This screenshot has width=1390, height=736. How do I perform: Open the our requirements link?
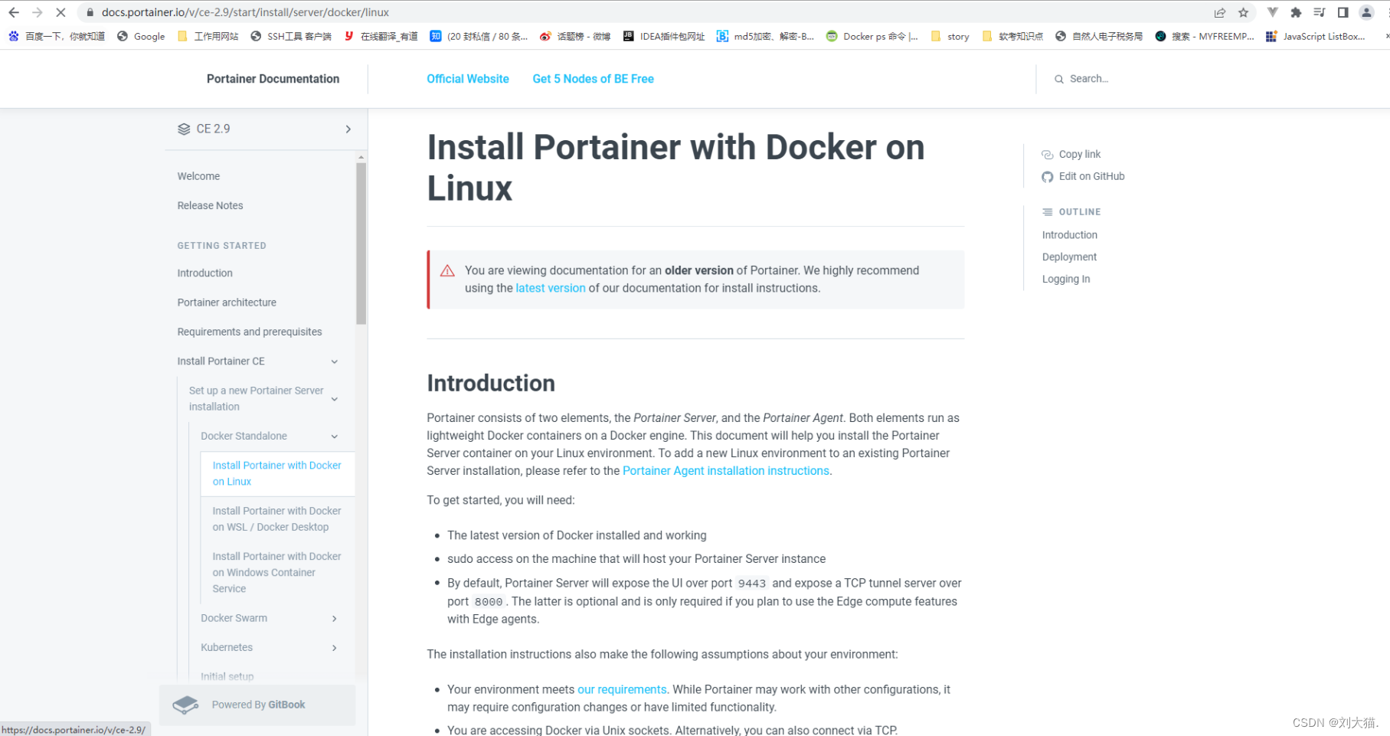[622, 689]
